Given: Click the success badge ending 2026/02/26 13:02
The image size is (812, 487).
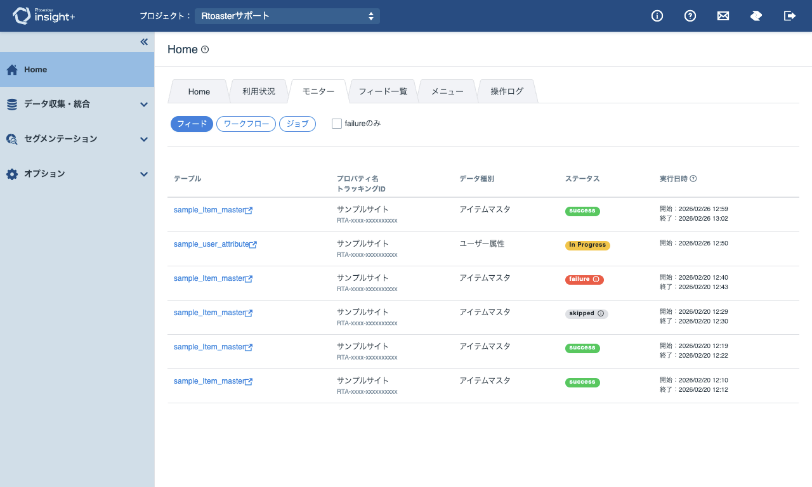Looking at the screenshot, I should (582, 211).
